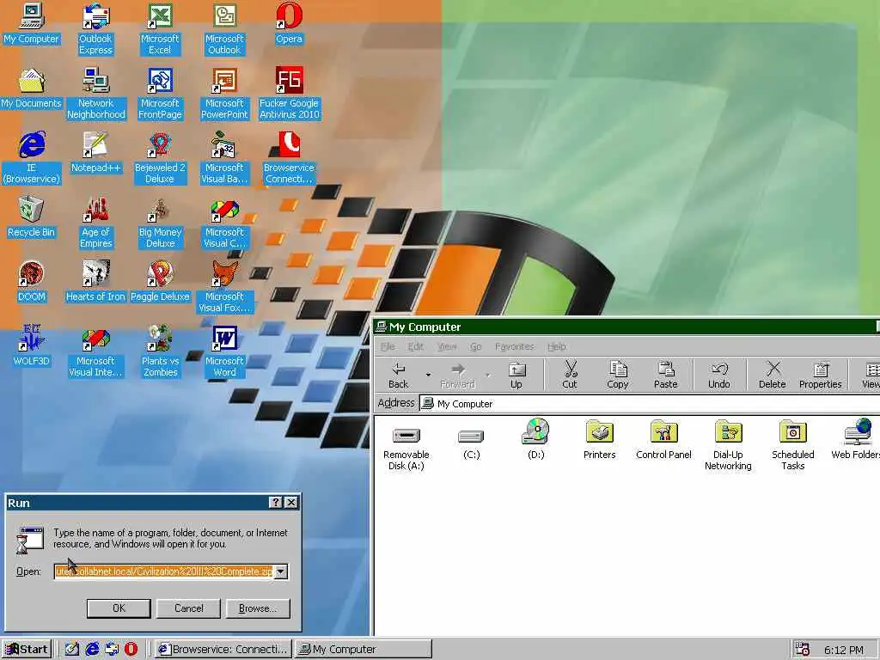Open Control Panel in My Computer
Viewport: 880px width, 660px height.
pyautogui.click(x=664, y=441)
